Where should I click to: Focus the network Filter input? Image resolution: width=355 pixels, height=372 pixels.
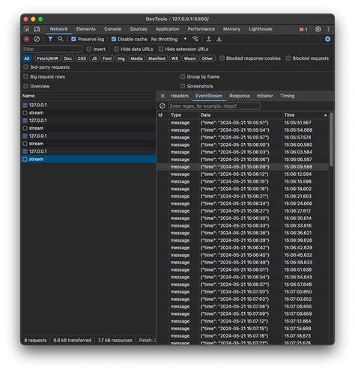pyautogui.click(x=52, y=49)
